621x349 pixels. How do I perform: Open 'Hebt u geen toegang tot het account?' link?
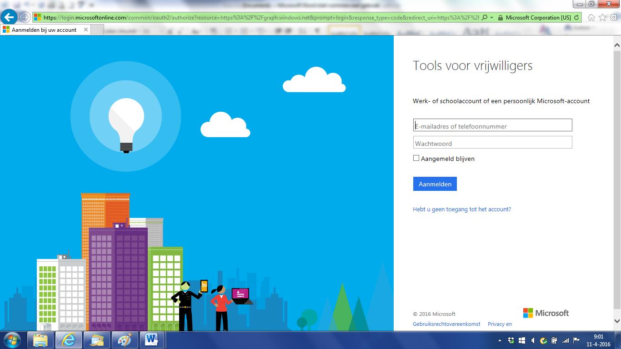pos(462,209)
